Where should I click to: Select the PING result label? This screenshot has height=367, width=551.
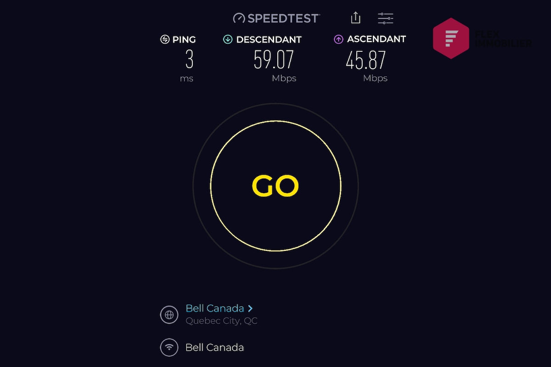[184, 39]
